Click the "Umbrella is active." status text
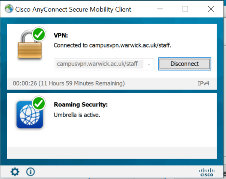 coord(77,115)
